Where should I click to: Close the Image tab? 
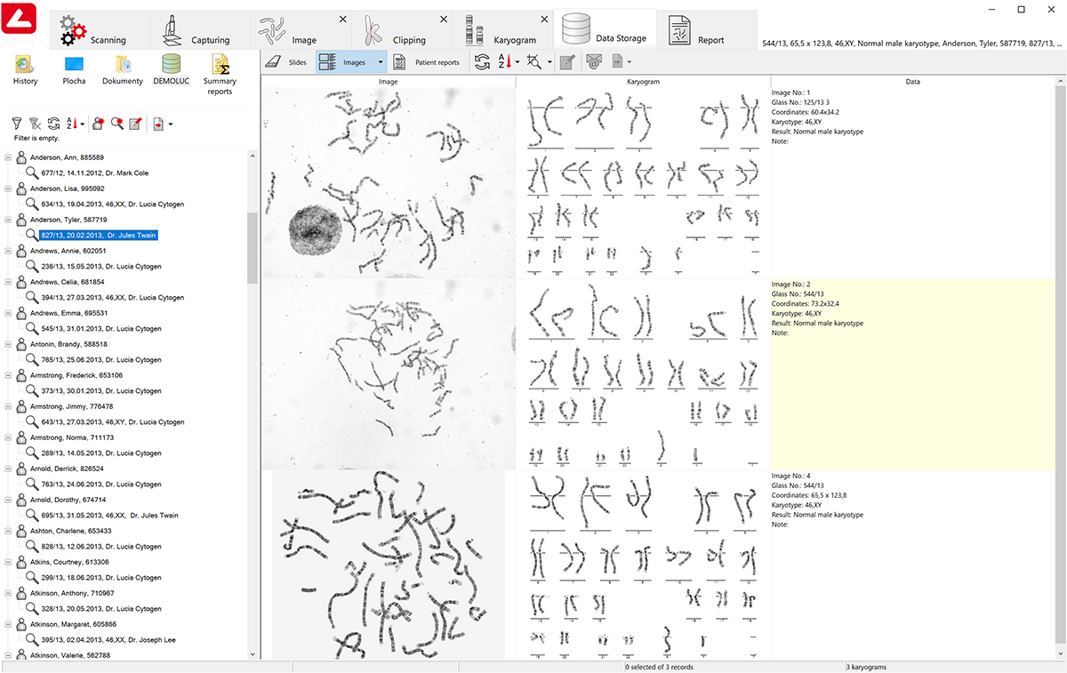click(343, 20)
